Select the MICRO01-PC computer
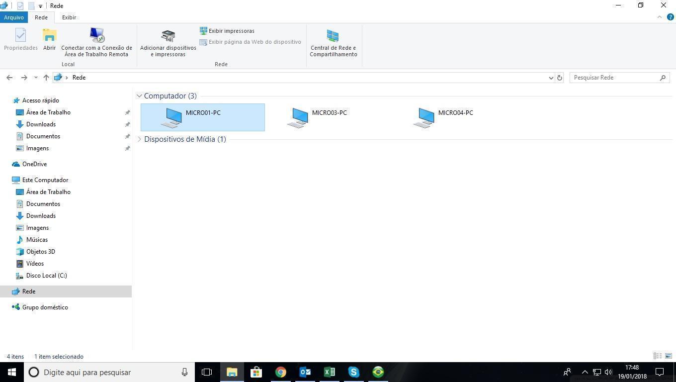Screen dimensions: 676x382 [203, 117]
